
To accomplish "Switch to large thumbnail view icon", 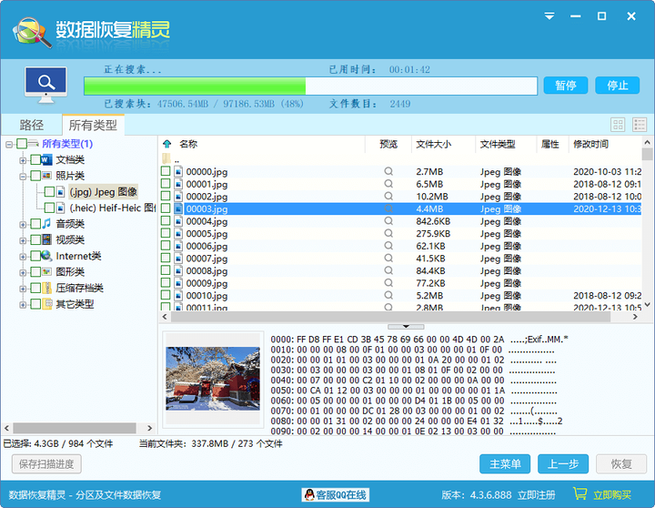I will pos(618,125).
